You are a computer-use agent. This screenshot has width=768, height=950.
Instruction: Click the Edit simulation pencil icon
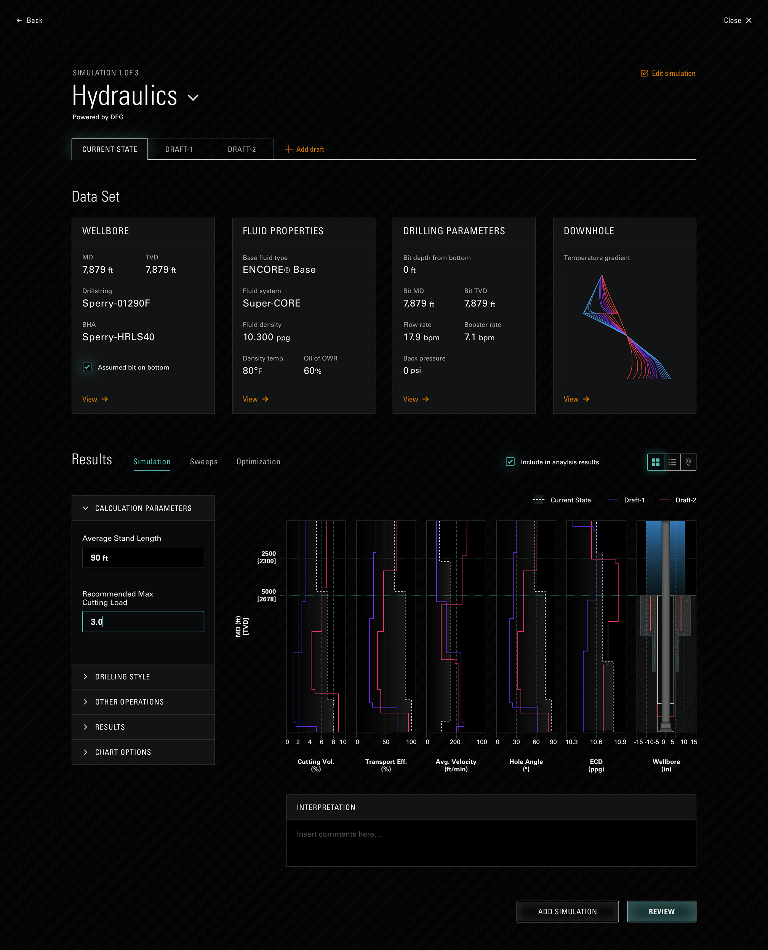(x=644, y=74)
